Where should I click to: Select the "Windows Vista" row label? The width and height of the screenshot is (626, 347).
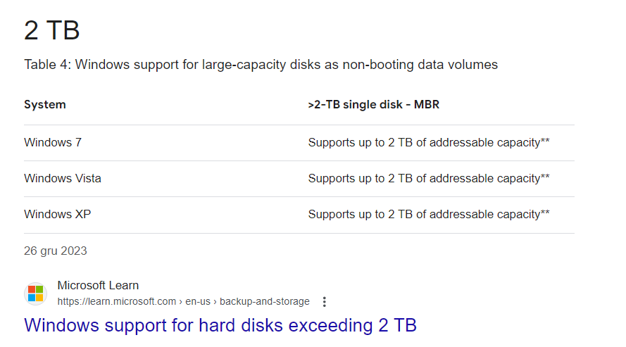(x=63, y=178)
